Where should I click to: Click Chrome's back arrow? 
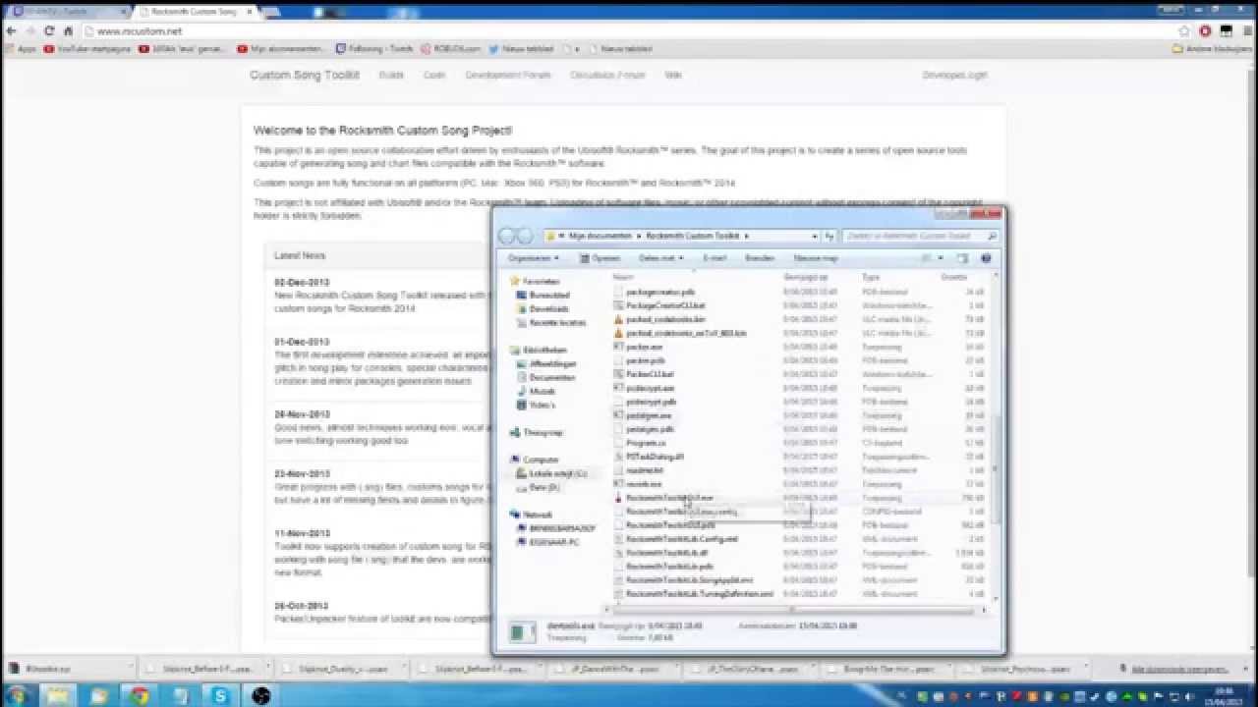(12, 31)
